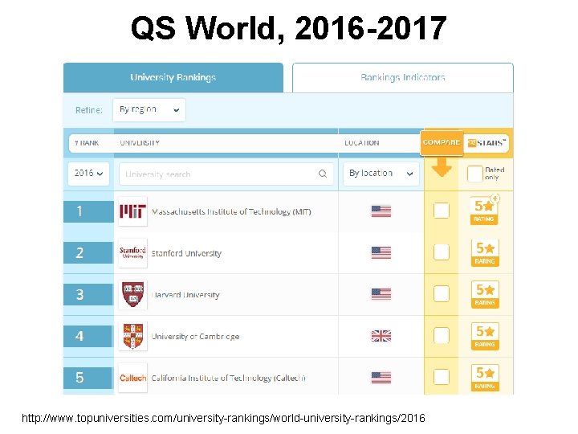Open the By region refine dropdown
The width and height of the screenshot is (578, 434).
149,109
